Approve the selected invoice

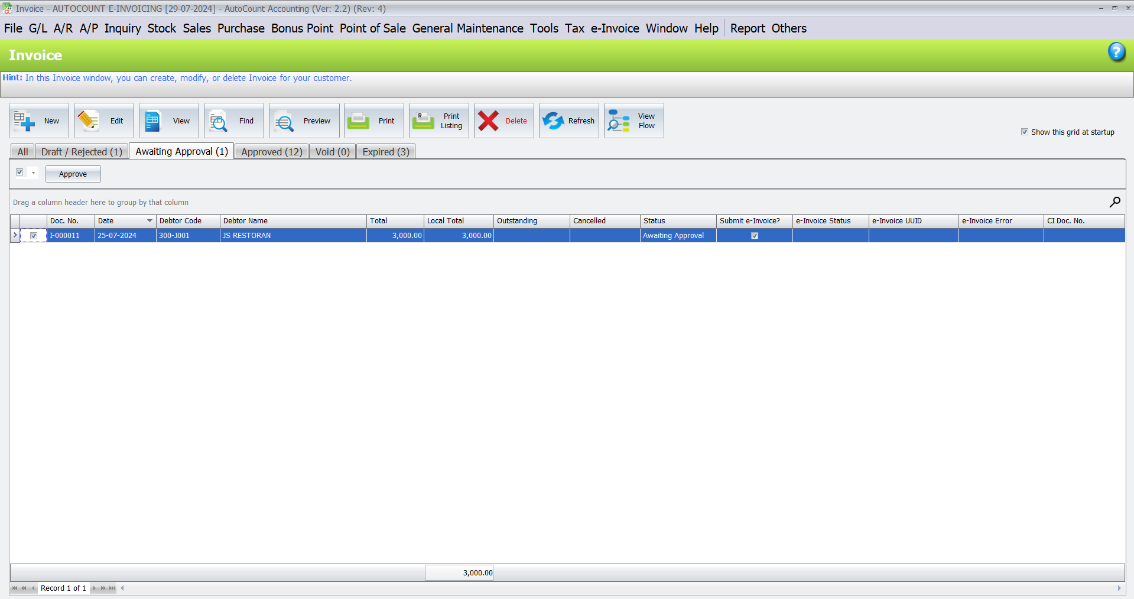(73, 174)
